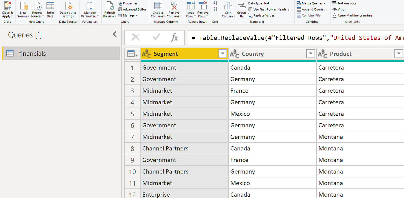
Task: Click Channel Partners in row 8
Action: pyautogui.click(x=184, y=149)
